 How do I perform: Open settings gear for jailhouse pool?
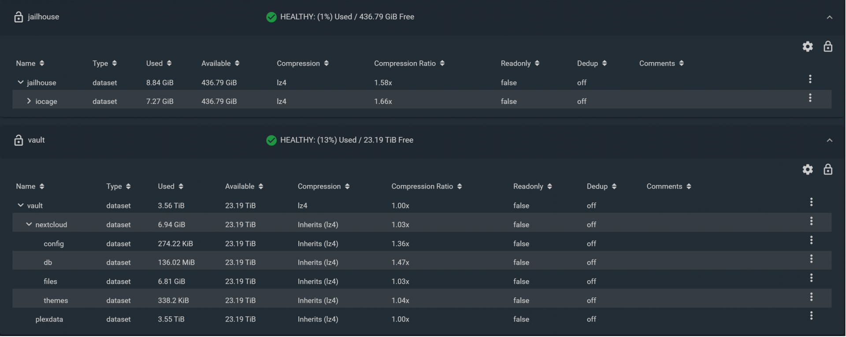[x=807, y=47]
